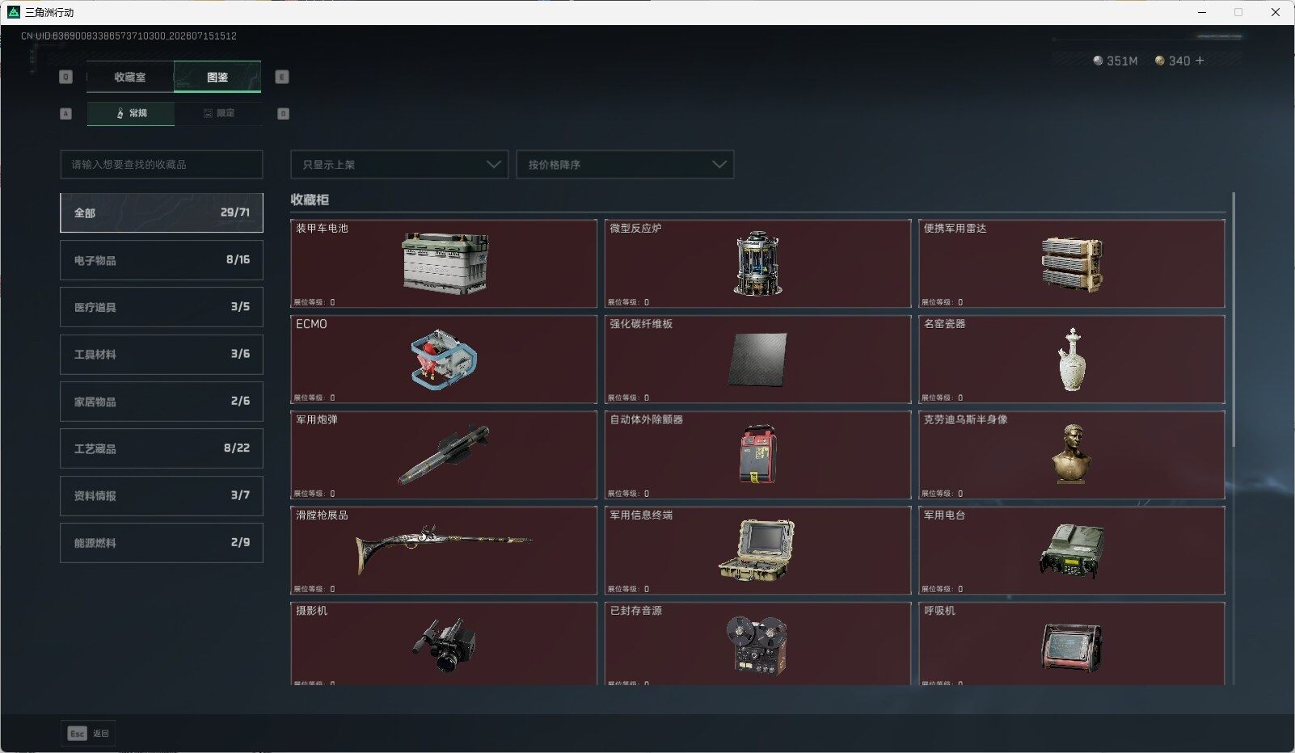Select the 微型反应炉 reactor icon
The height and width of the screenshot is (753, 1295).
(x=757, y=263)
